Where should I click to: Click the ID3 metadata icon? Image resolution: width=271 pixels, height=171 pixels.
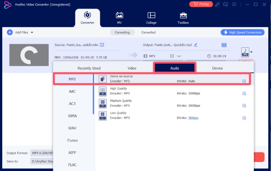(x=224, y=45)
